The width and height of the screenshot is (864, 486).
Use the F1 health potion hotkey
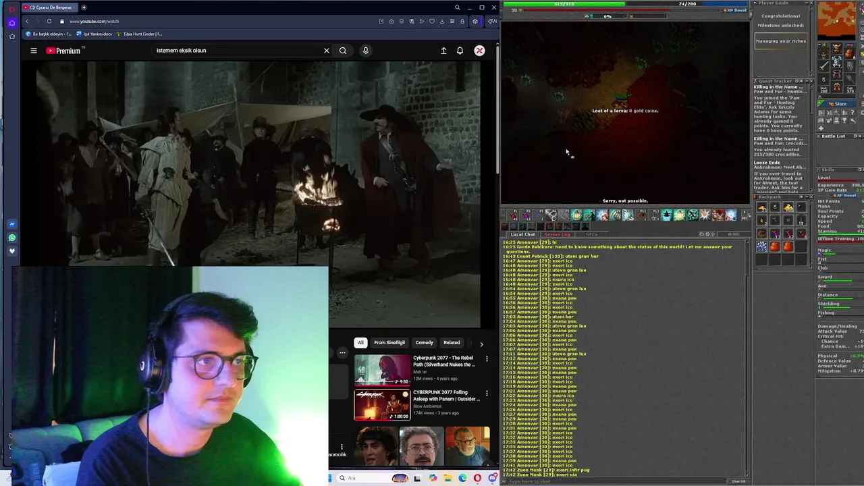click(x=513, y=215)
